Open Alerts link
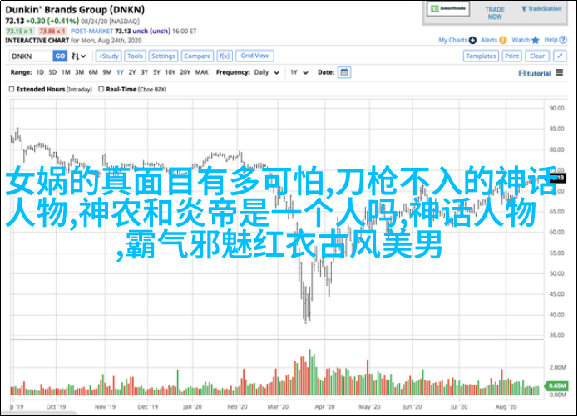Viewport: 578px width, 417px height. coord(489,40)
